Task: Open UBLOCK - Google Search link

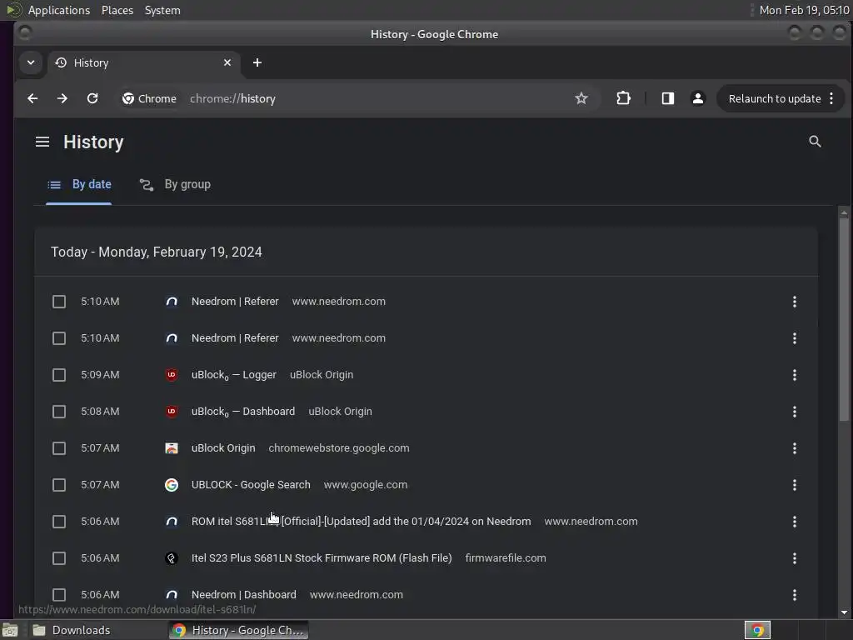Action: (251, 485)
